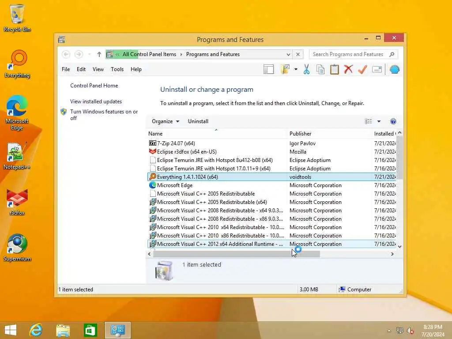Open Control Panel Home link
This screenshot has width=452, height=339.
[94, 86]
